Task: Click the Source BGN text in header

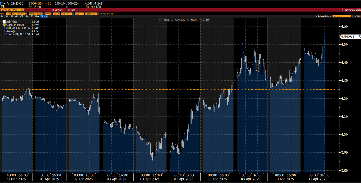Action: [93, 7]
